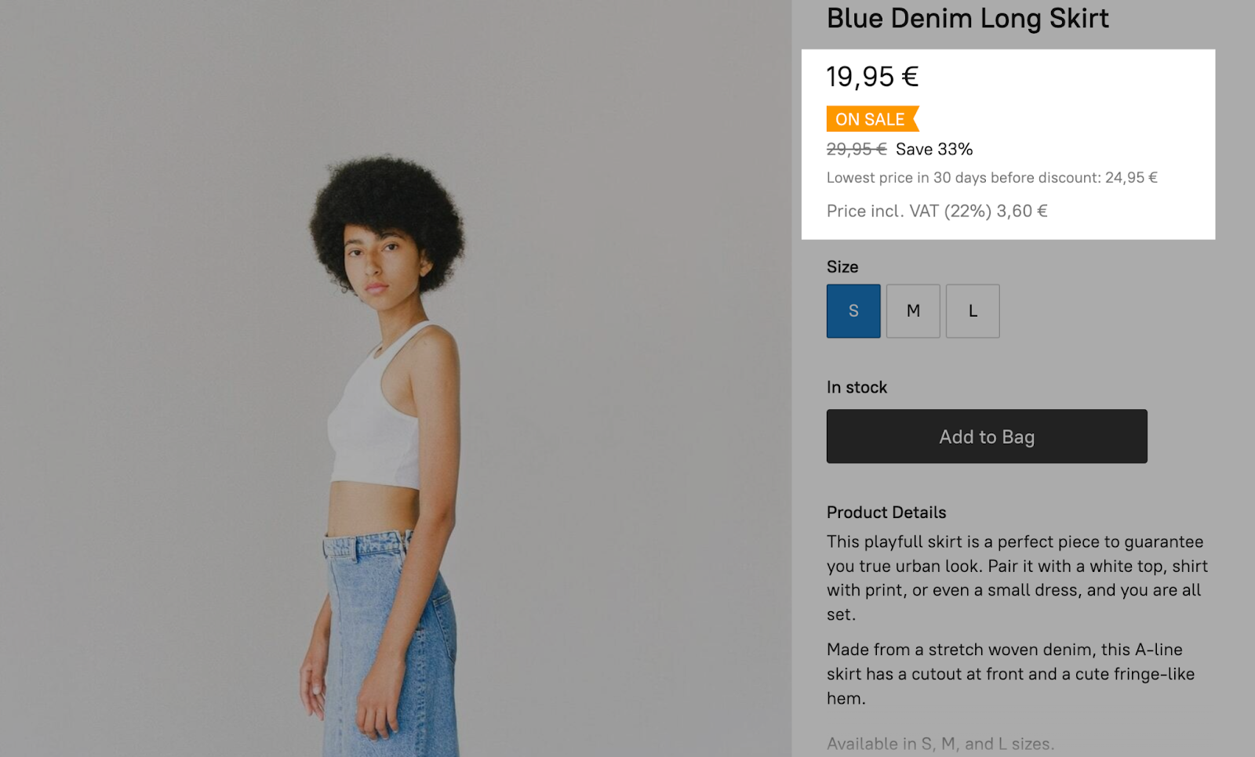
Task: Click the Add to Bag button
Action: pos(987,436)
